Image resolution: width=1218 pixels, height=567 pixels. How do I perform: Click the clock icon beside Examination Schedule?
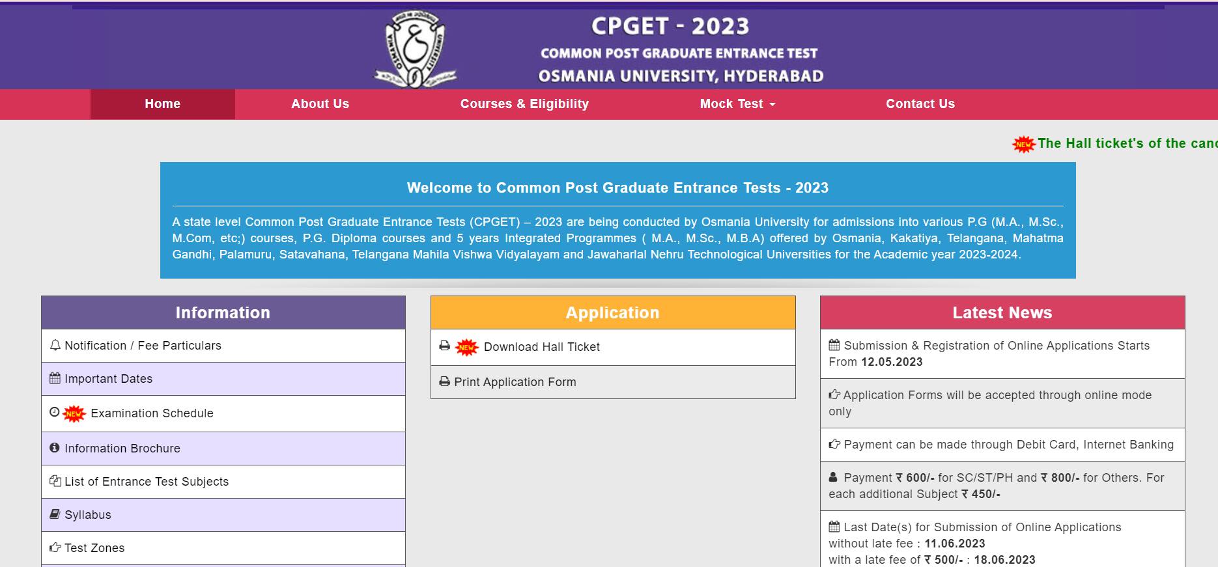point(55,412)
